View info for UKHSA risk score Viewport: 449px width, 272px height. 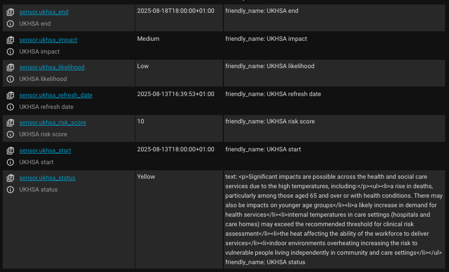10,134
